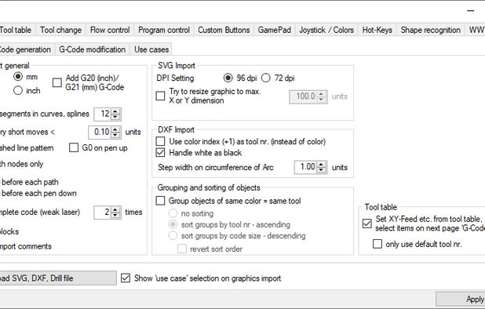485x309 pixels.
Task: Enable only use default tool nr.
Action: tap(377, 244)
